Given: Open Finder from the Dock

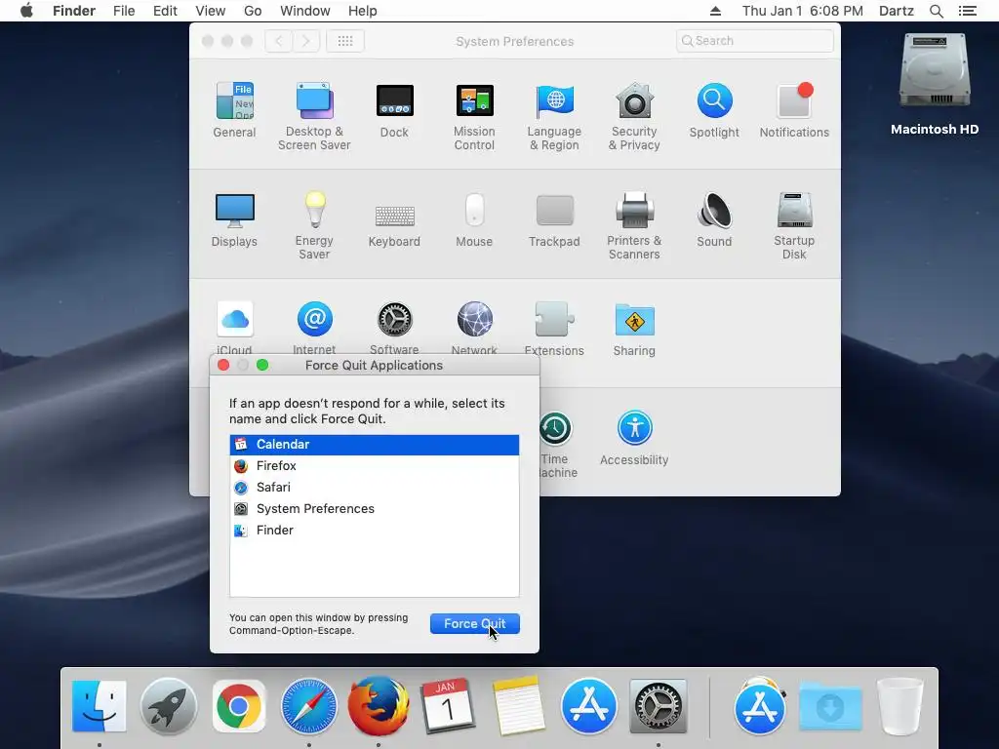Looking at the screenshot, I should coord(99,706).
